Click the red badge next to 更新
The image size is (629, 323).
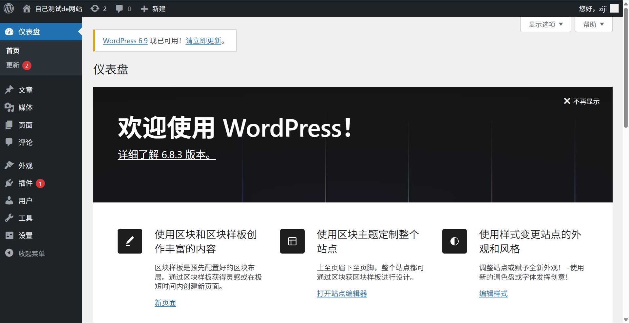(27, 66)
